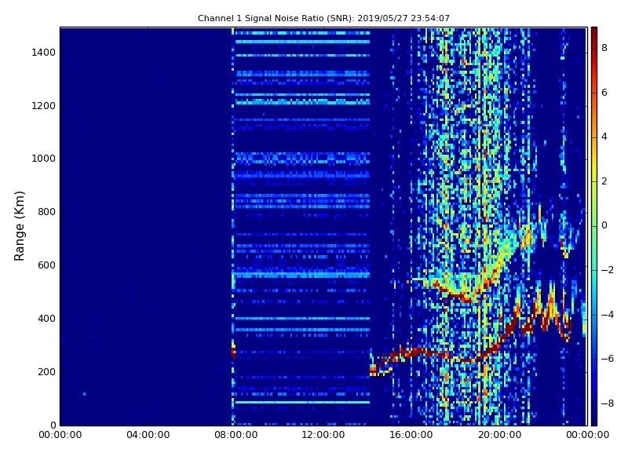
Task: Click the 600 y-axis tick label
Action: 46,265
